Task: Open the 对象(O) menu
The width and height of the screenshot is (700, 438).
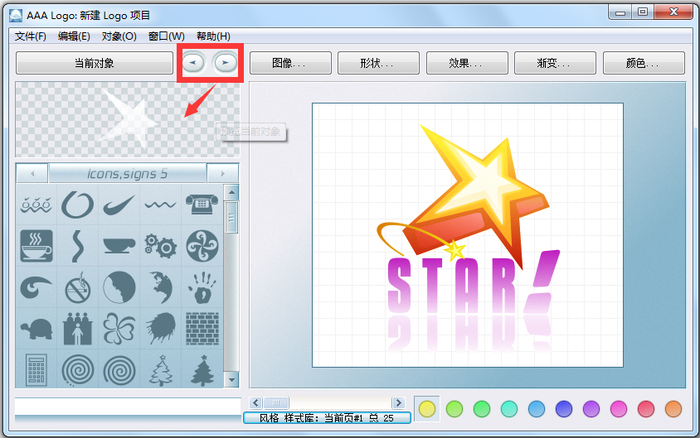Action: click(x=119, y=36)
